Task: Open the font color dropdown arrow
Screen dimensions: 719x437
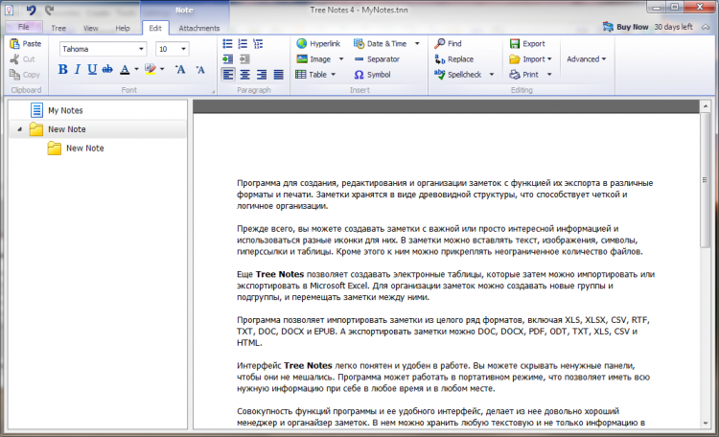Action: pyautogui.click(x=136, y=69)
